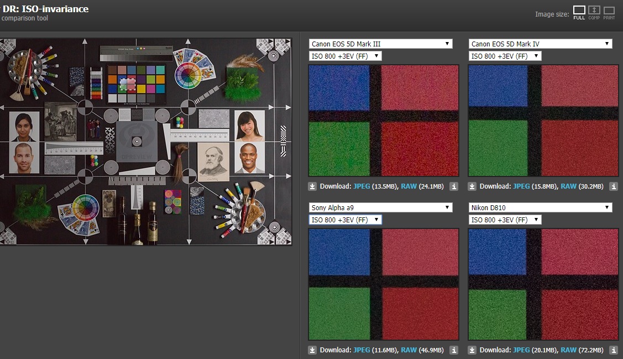Click the Nikon D810 crop preview
623x359 pixels.
click(543, 284)
